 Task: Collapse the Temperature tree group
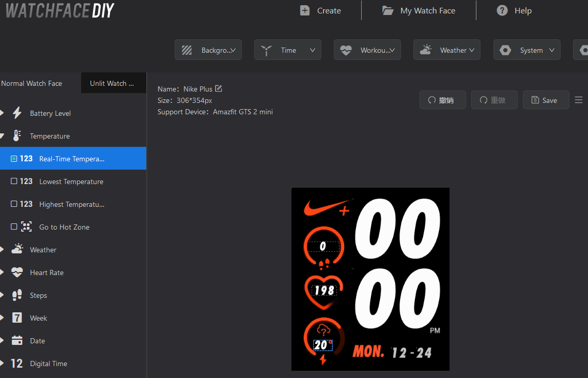pos(2,136)
